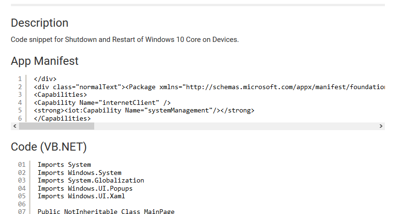This screenshot has width=393, height=214.
Task: Click the horizontal scrollbar thumb under the manifest code
Action: click(x=57, y=126)
